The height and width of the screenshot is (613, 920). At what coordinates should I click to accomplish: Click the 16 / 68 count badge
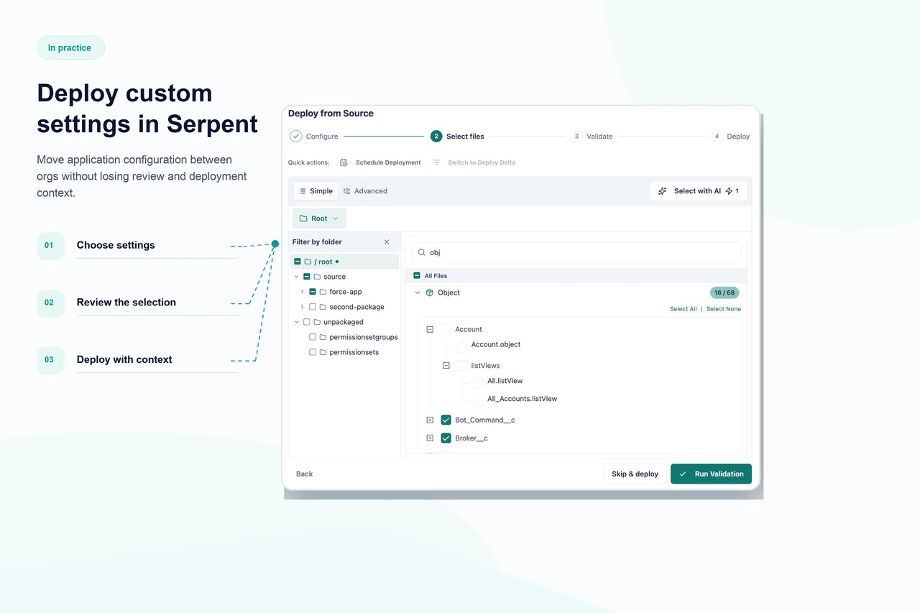[724, 292]
